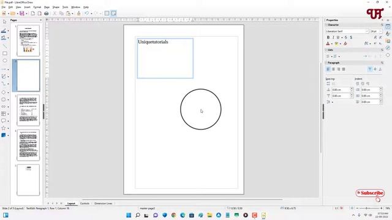Viewport: 392px width, 220px height.
Task: Open the Format menu
Action: (37, 7)
